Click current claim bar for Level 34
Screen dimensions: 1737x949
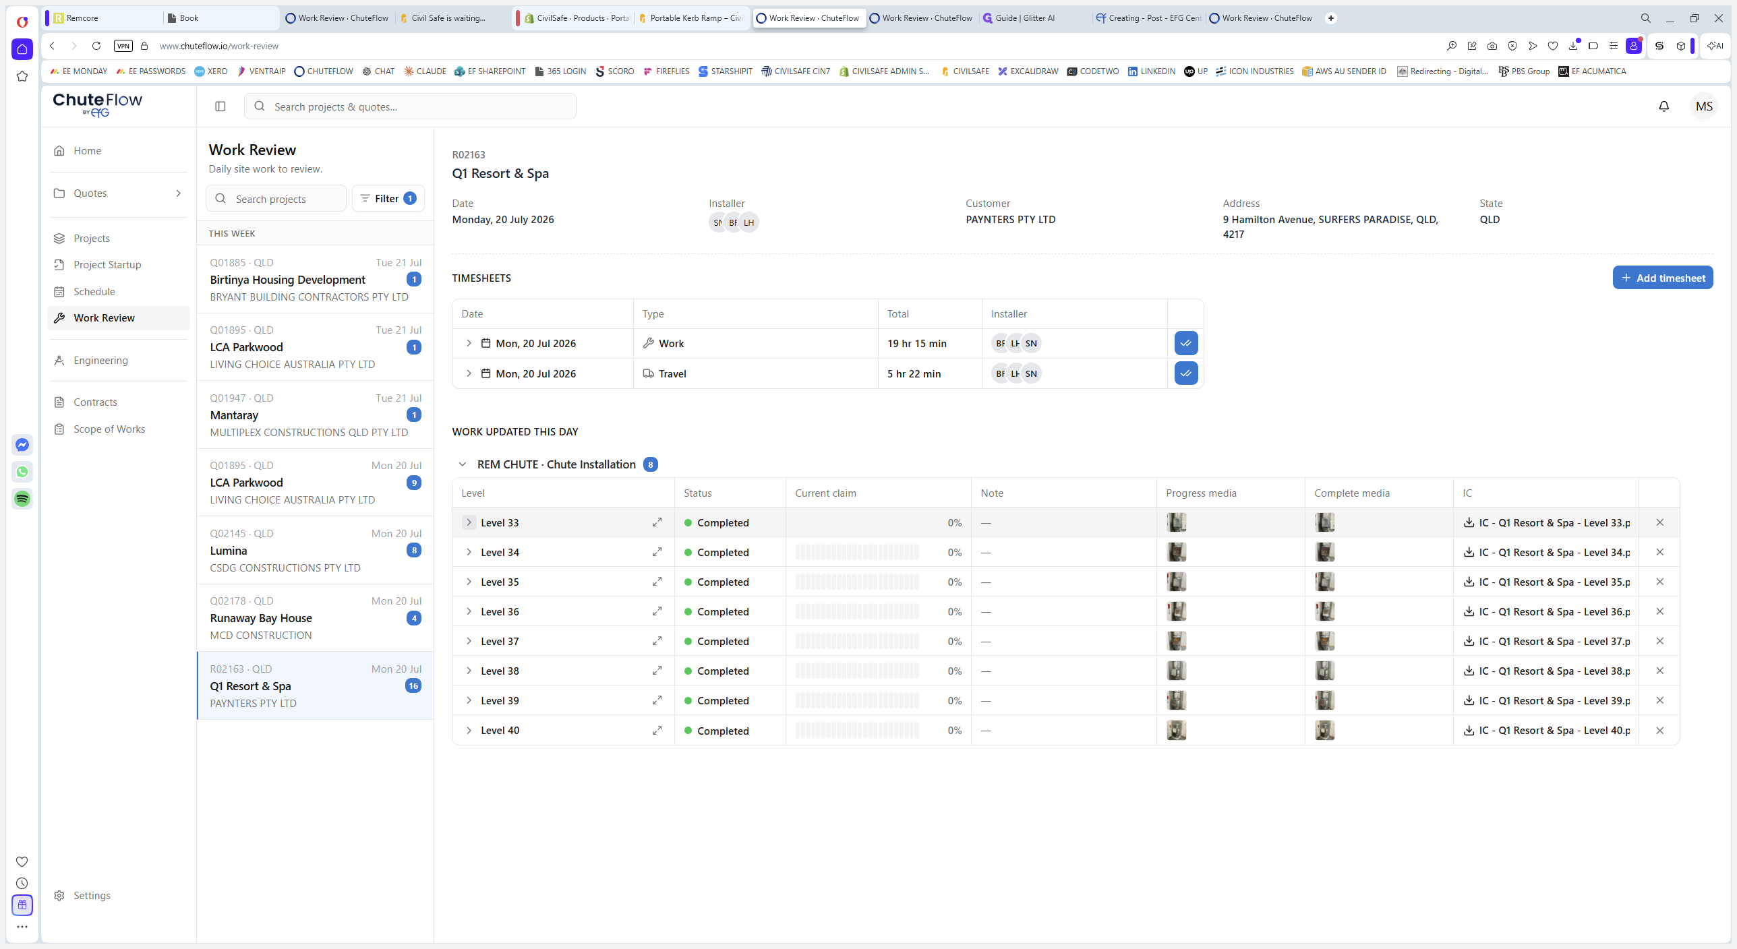(x=856, y=552)
